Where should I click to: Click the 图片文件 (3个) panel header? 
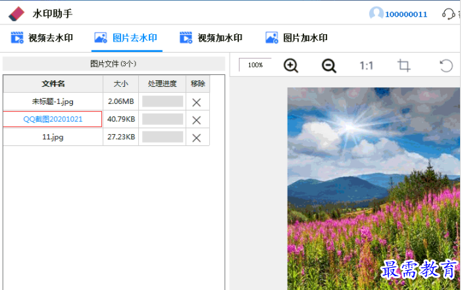click(114, 64)
